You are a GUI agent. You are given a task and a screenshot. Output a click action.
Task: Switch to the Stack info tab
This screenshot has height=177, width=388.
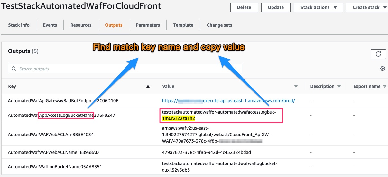[x=19, y=25]
